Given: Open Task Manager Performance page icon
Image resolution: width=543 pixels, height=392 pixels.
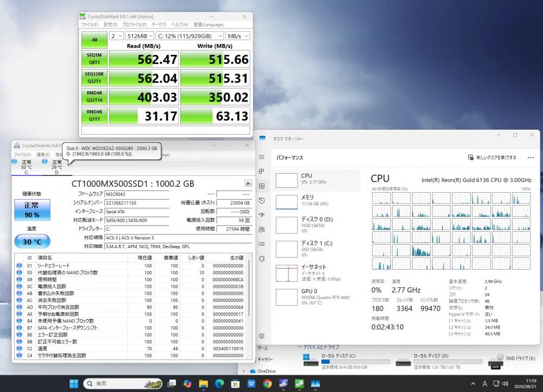Looking at the screenshot, I should click(262, 186).
